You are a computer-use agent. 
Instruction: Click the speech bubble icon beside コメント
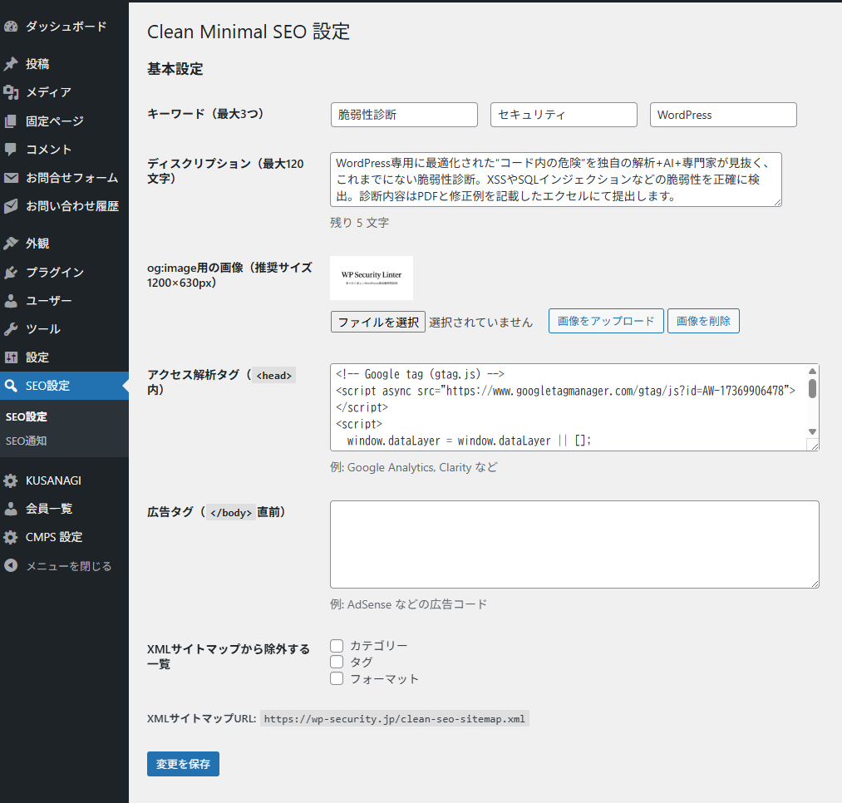click(11, 150)
